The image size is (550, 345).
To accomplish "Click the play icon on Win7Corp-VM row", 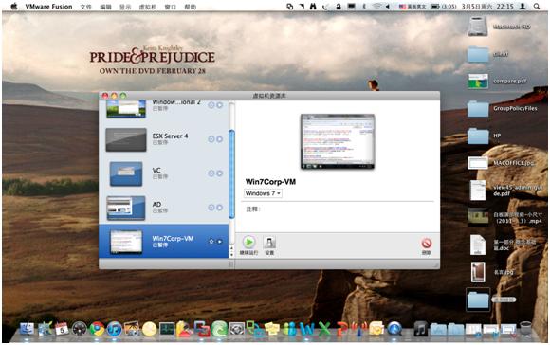I will (220, 242).
